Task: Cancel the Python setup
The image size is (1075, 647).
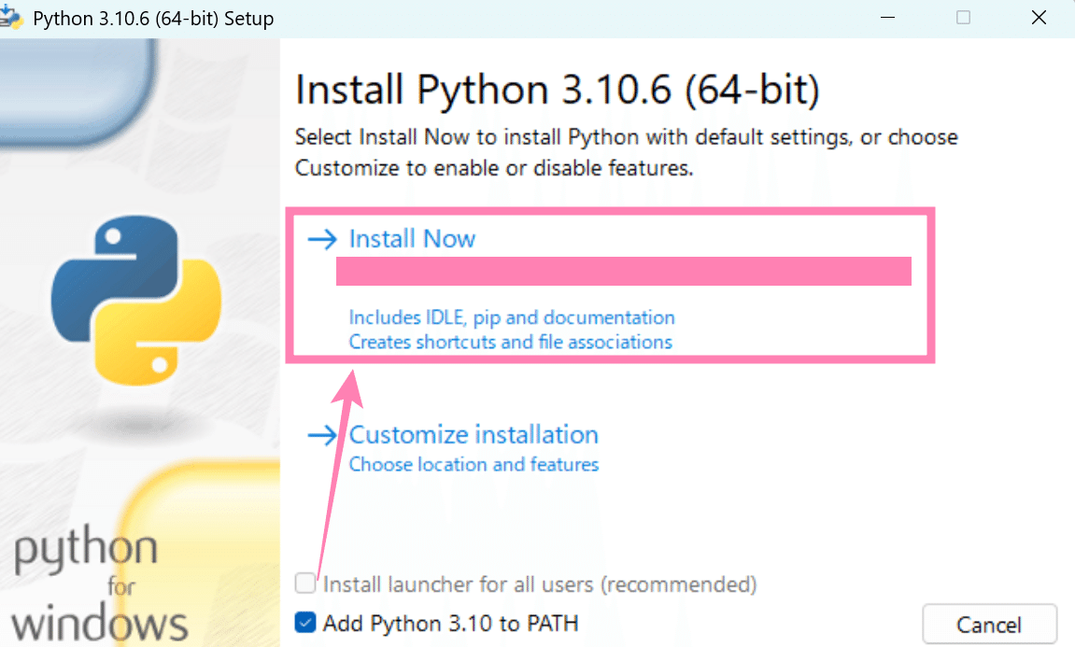Action: click(989, 624)
